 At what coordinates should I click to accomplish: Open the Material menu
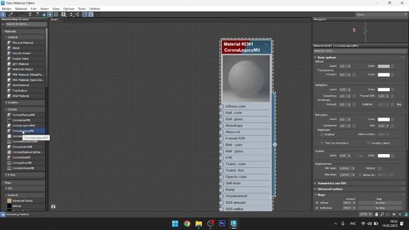point(21,8)
